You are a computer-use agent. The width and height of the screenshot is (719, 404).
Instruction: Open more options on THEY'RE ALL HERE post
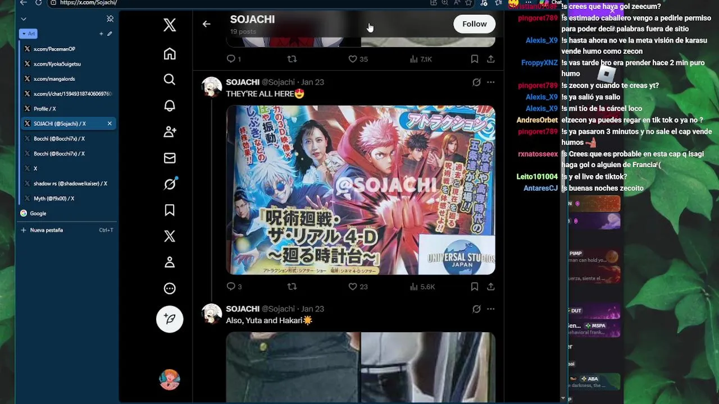click(x=491, y=82)
